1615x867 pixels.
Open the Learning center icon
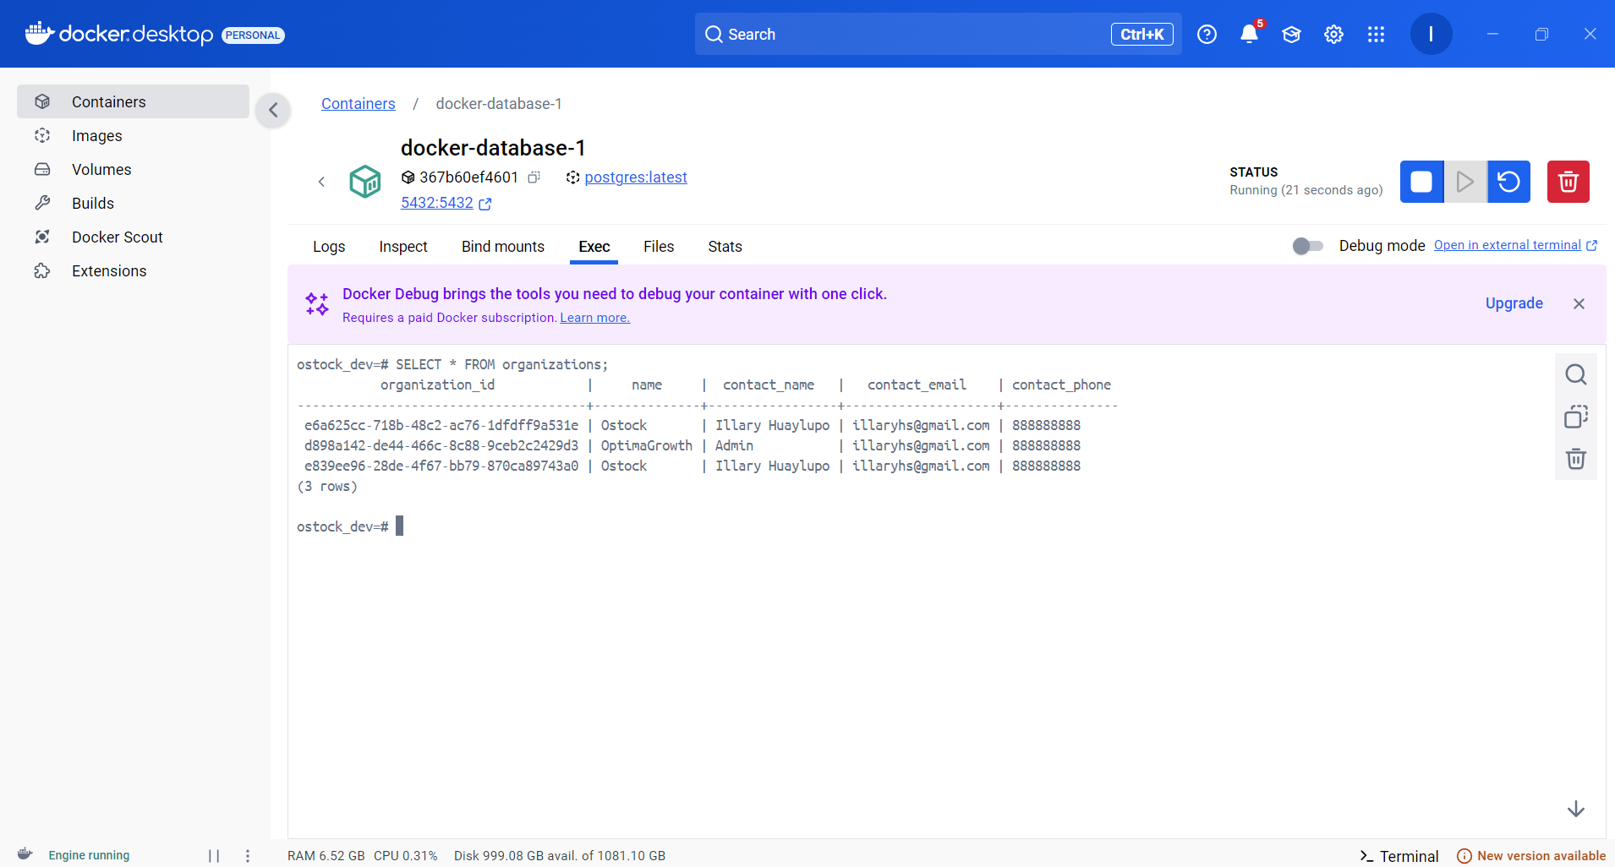(1291, 34)
